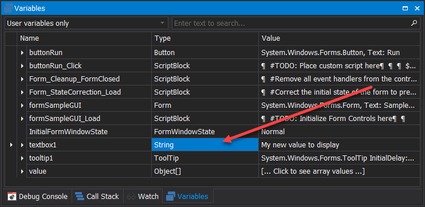Click the Button type cell
425x207 pixels.
point(205,53)
